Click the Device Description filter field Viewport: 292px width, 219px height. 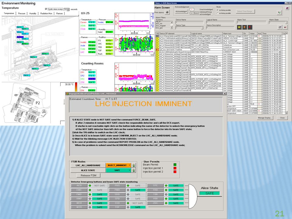[220, 28]
